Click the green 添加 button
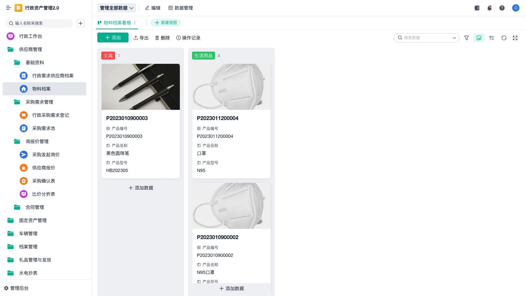526x296 pixels. click(x=113, y=38)
